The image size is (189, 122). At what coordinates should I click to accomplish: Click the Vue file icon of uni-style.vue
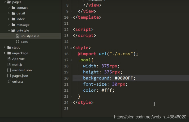coord(18,36)
